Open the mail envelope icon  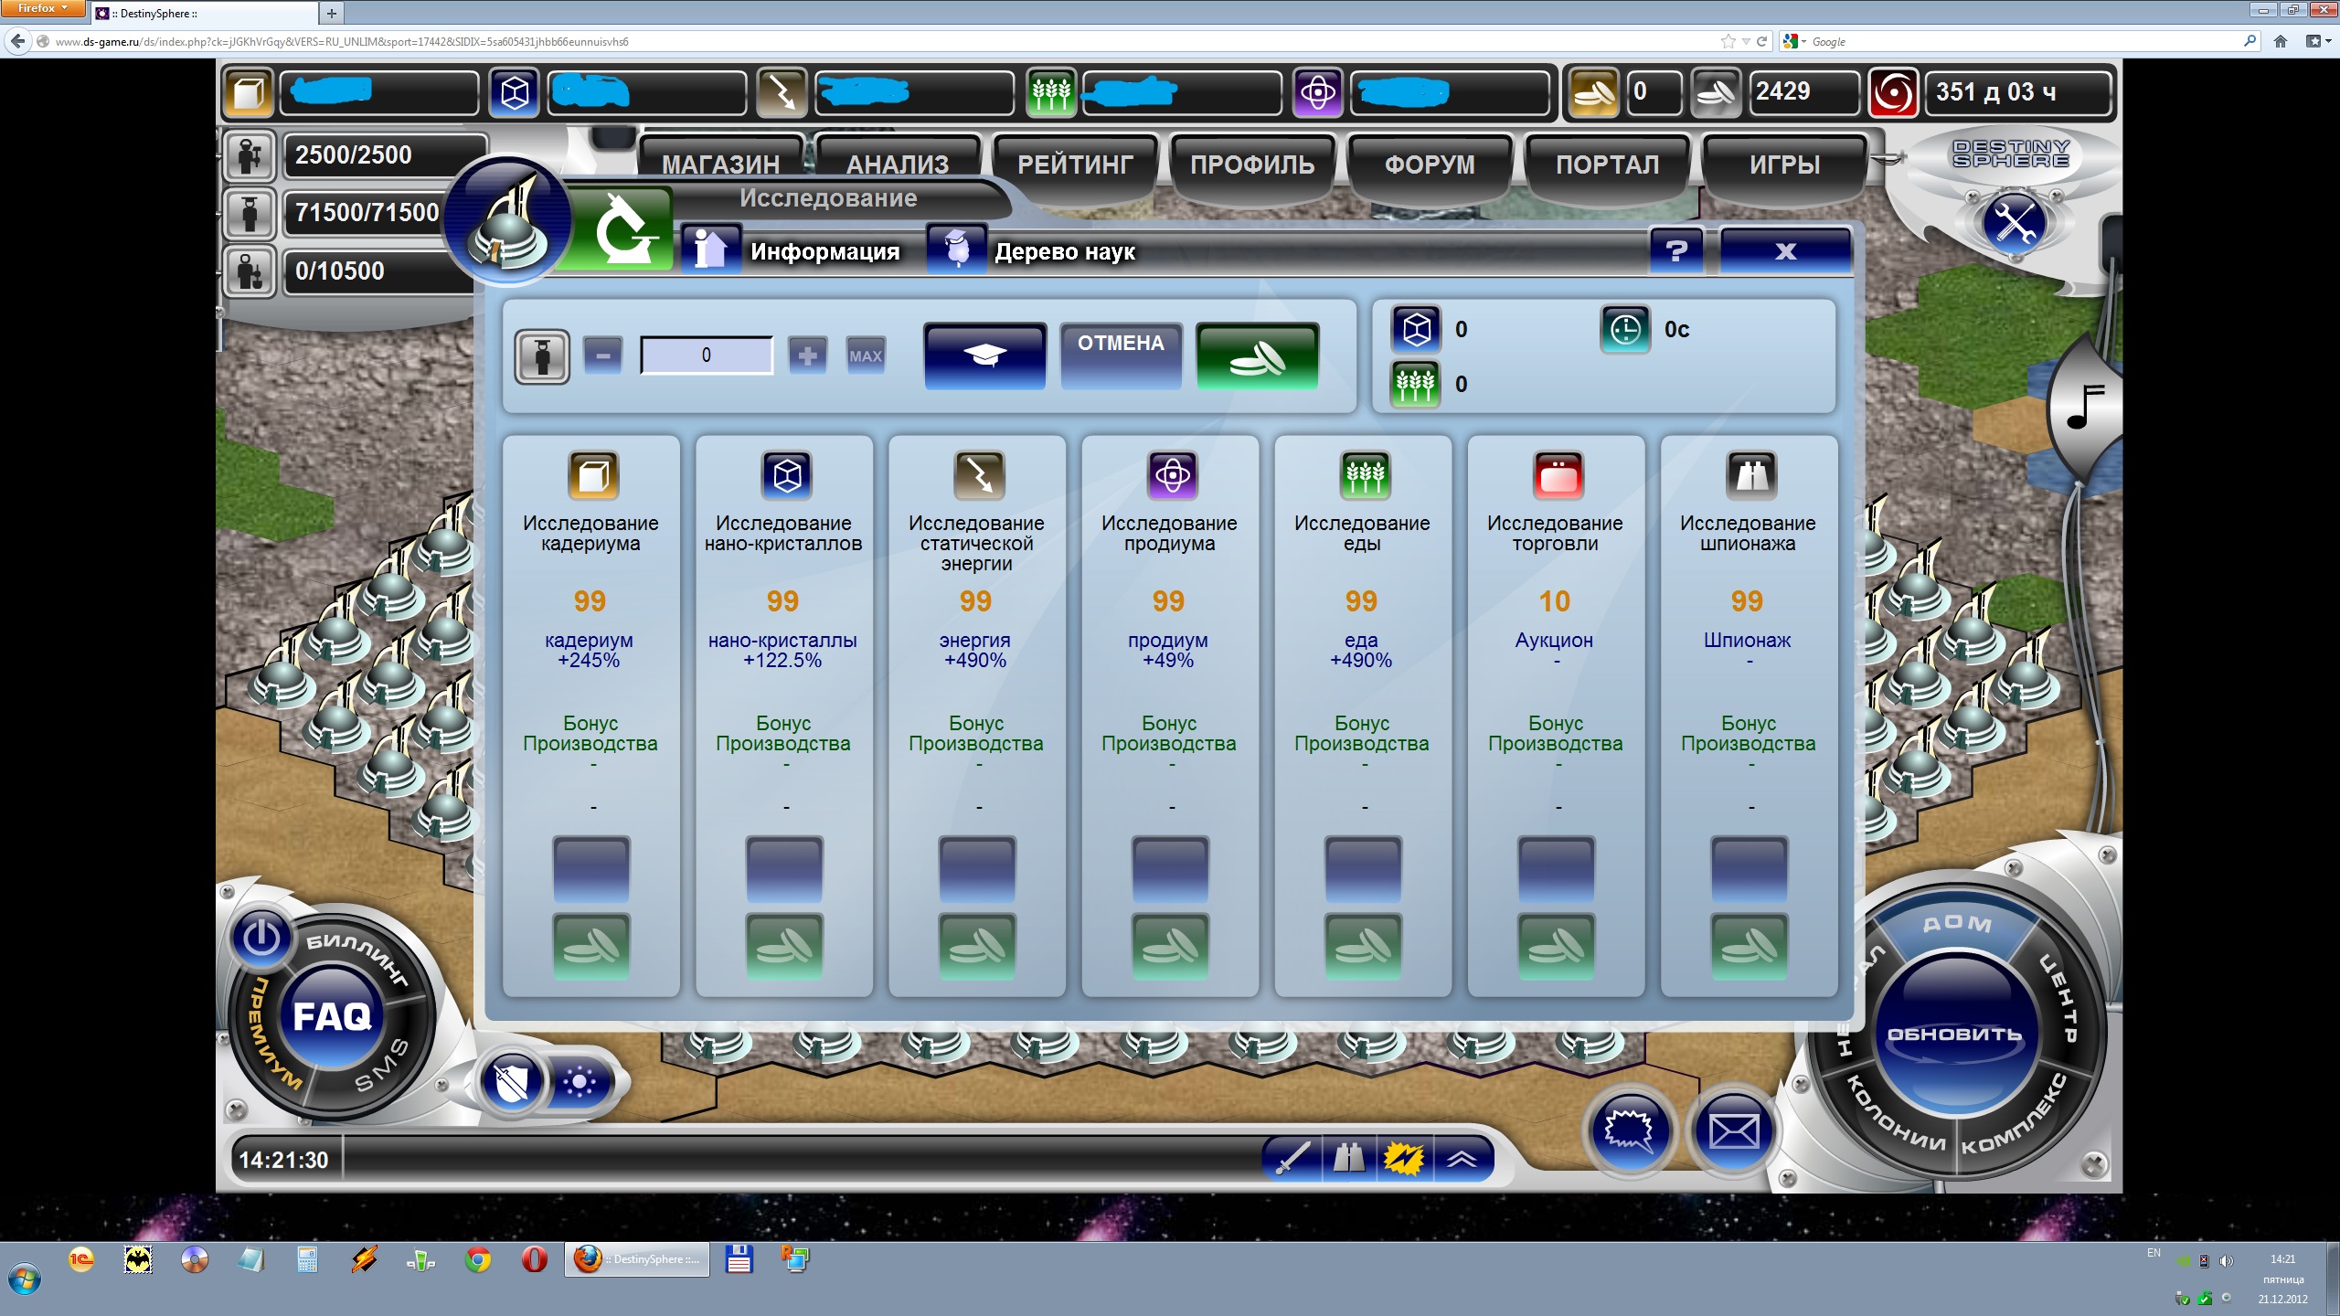point(1733,1132)
